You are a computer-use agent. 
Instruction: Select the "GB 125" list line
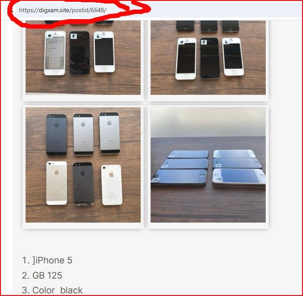point(42,275)
